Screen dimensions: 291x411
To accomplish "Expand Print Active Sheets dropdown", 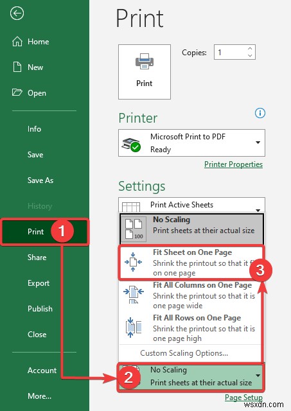I will tap(191, 205).
